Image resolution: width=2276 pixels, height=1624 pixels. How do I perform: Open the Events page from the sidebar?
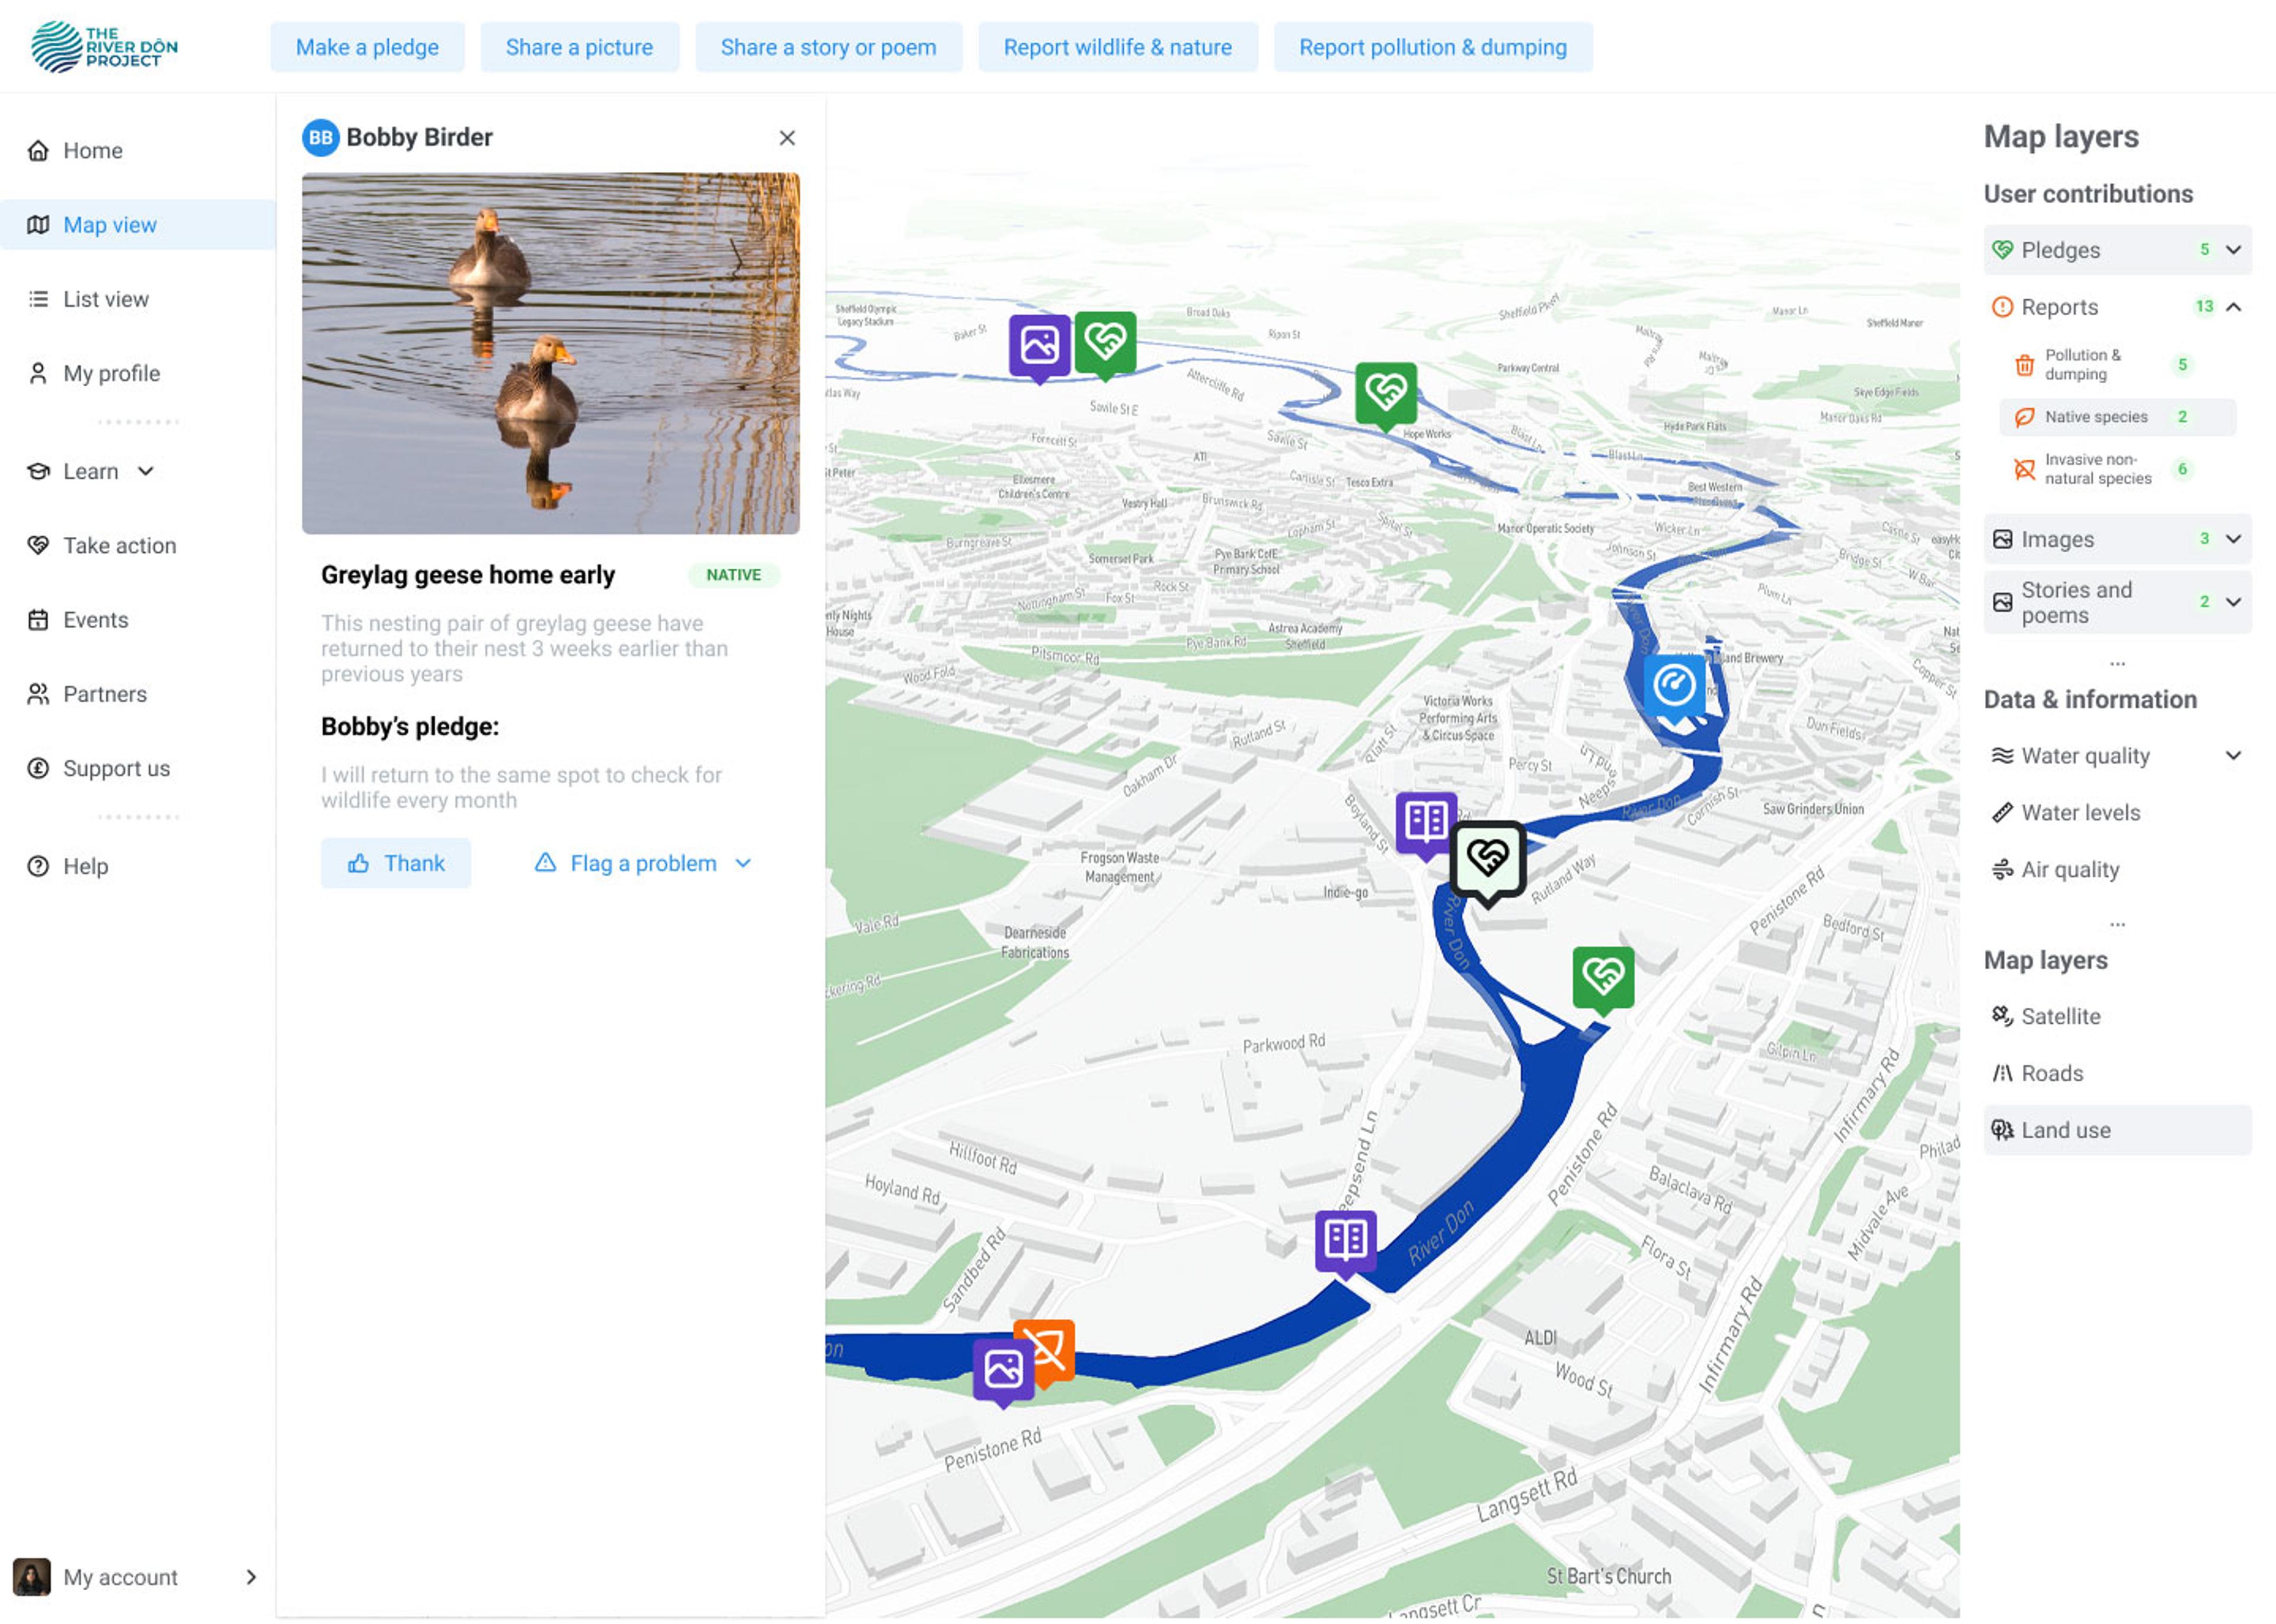95,620
